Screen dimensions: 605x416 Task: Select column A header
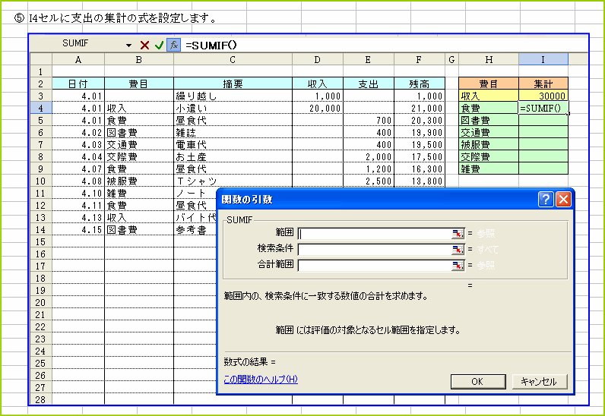click(78, 59)
